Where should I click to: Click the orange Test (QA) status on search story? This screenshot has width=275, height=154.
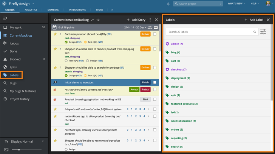tap(85, 75)
